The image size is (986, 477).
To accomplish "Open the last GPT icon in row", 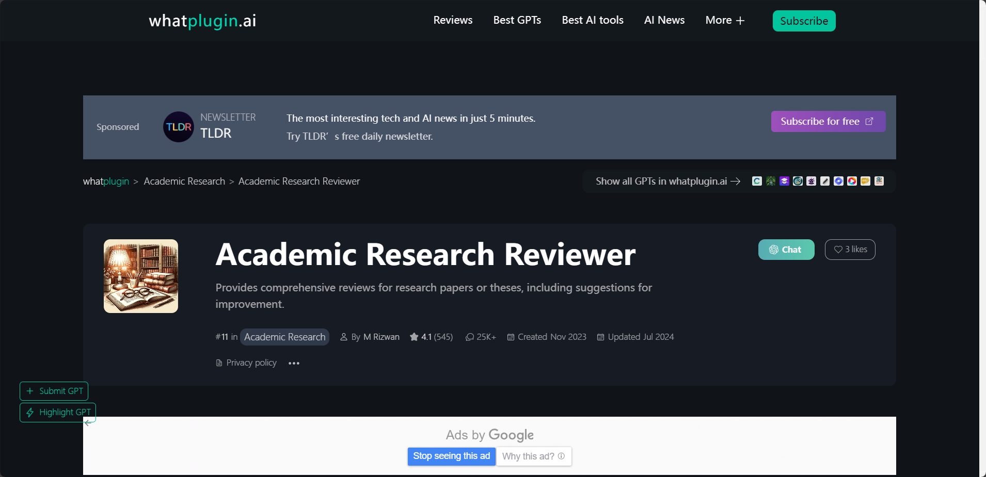I will point(879,181).
